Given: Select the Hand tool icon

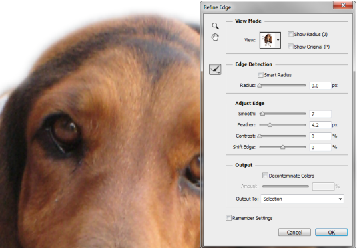Looking at the screenshot, I should [215, 37].
